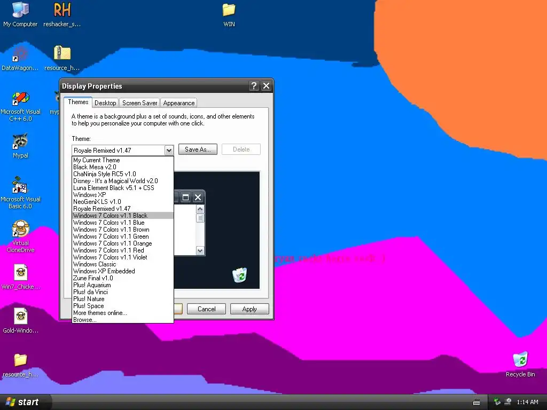This screenshot has height=410, width=547.
Task: Choose Windows 7 Colors v1.1 Violet
Action: click(x=123, y=257)
